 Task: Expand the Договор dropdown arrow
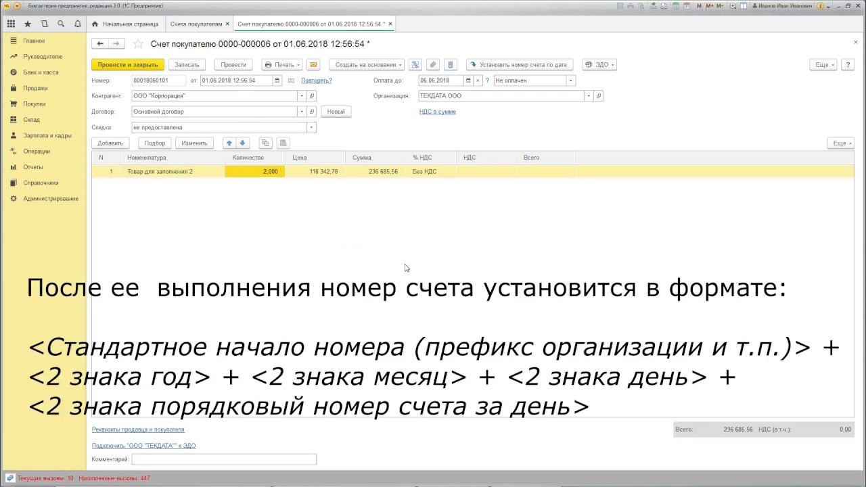point(302,112)
